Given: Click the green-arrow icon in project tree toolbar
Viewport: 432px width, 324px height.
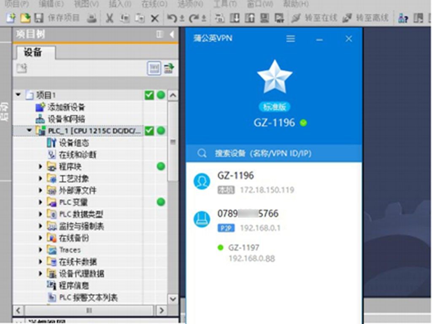Looking at the screenshot, I should click(169, 68).
